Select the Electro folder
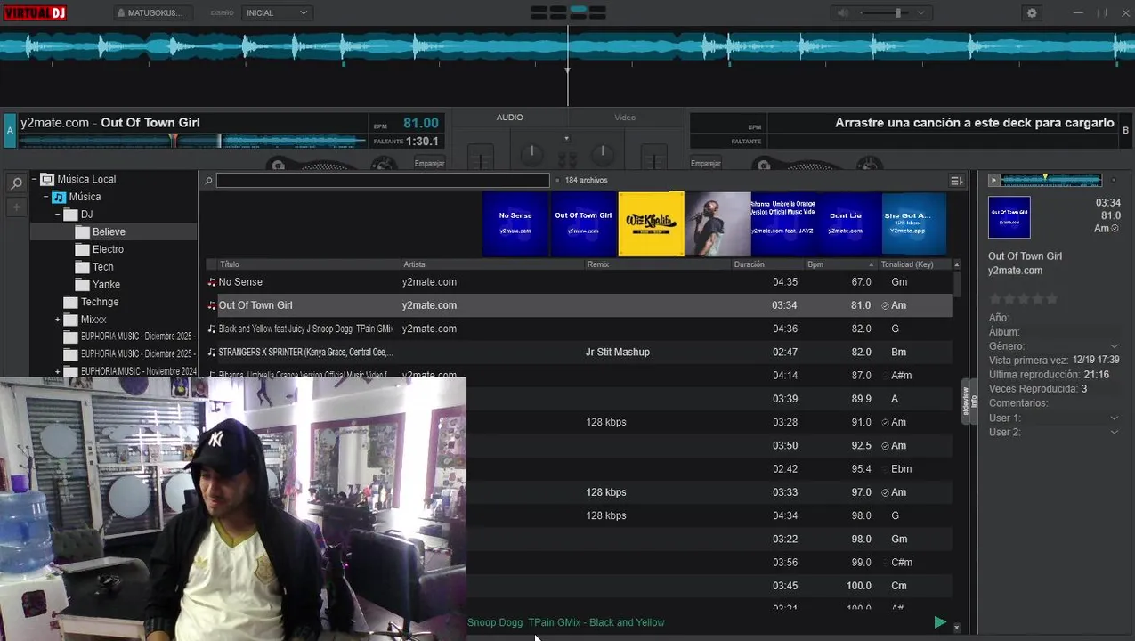The width and height of the screenshot is (1135, 641). 108,249
